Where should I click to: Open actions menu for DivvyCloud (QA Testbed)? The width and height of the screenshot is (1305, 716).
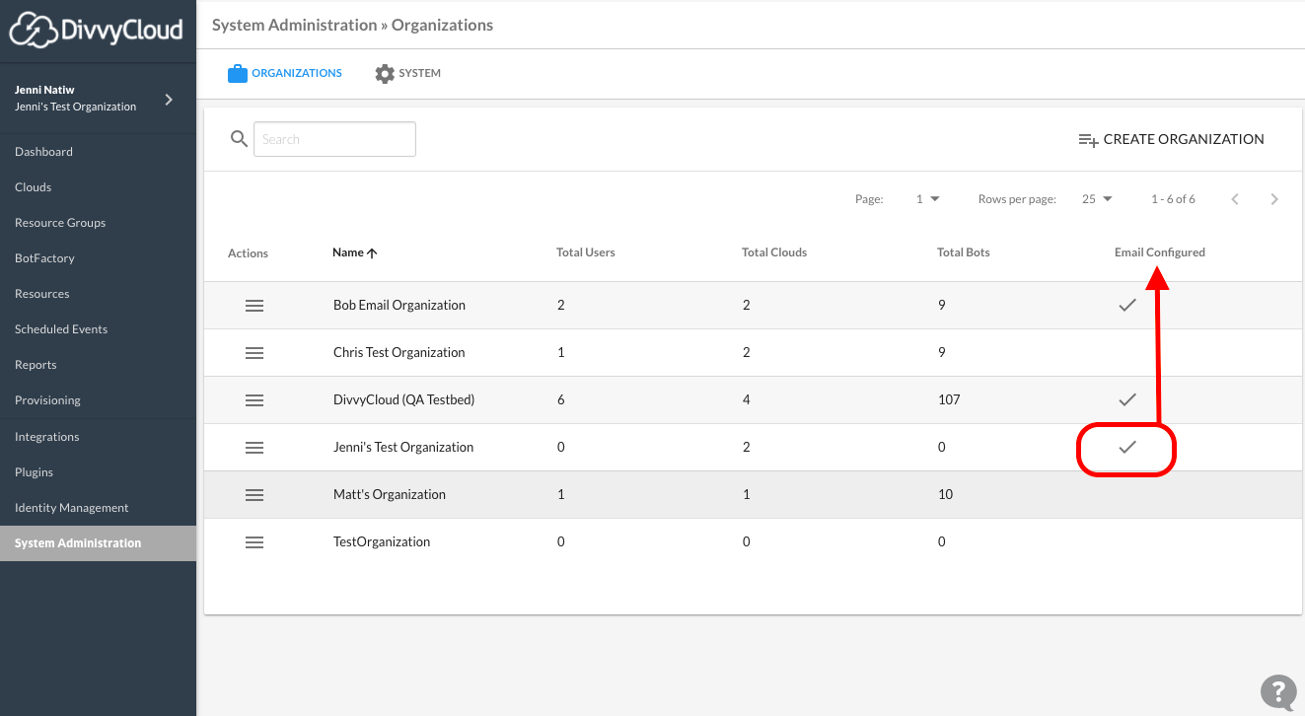[254, 400]
